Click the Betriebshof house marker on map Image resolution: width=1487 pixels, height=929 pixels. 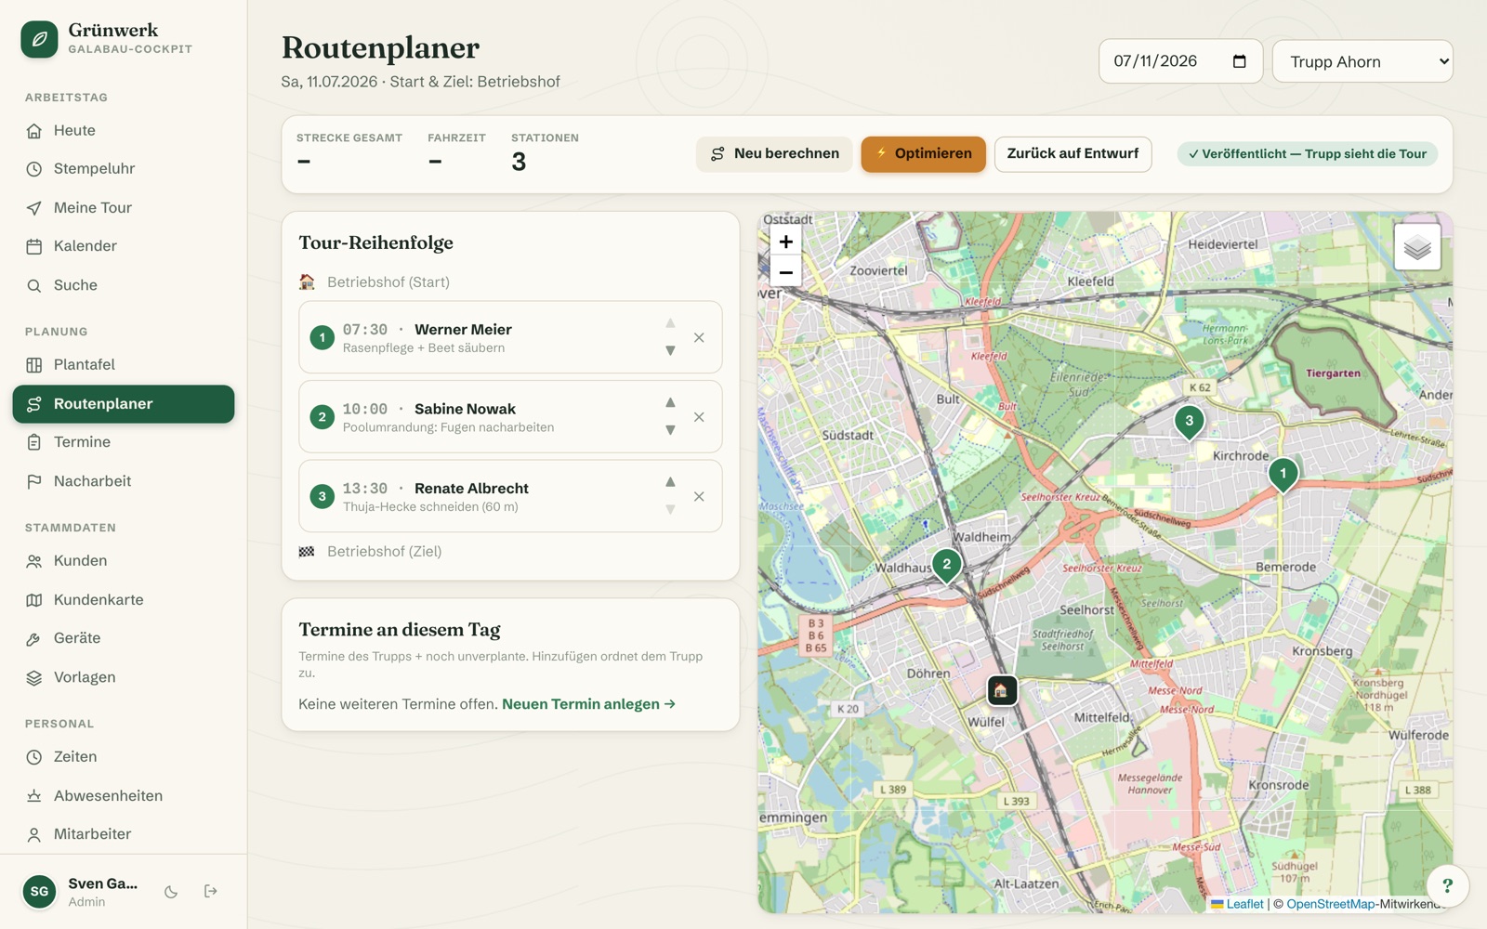point(1001,690)
